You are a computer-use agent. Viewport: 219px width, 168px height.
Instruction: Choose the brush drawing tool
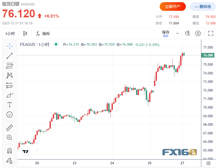tap(10, 95)
